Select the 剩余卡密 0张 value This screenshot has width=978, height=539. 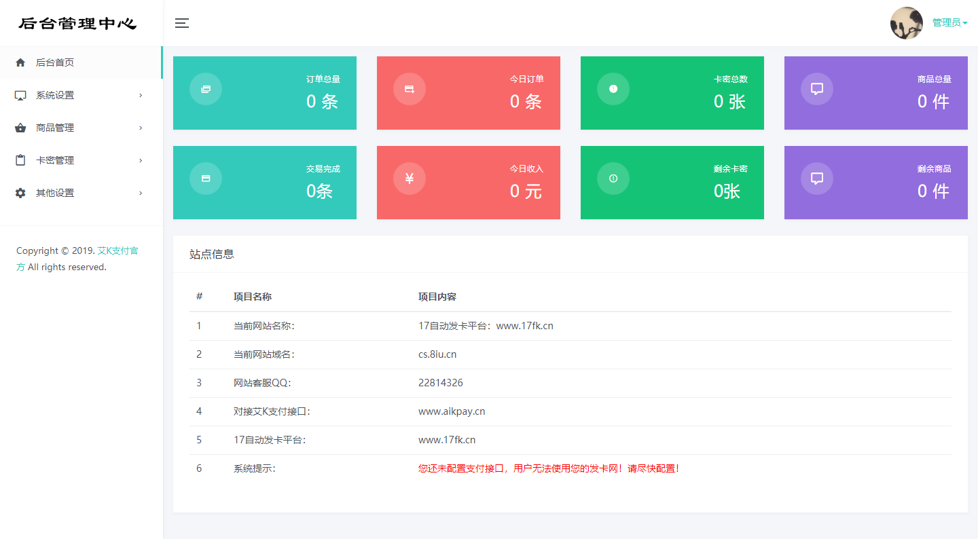tap(727, 191)
